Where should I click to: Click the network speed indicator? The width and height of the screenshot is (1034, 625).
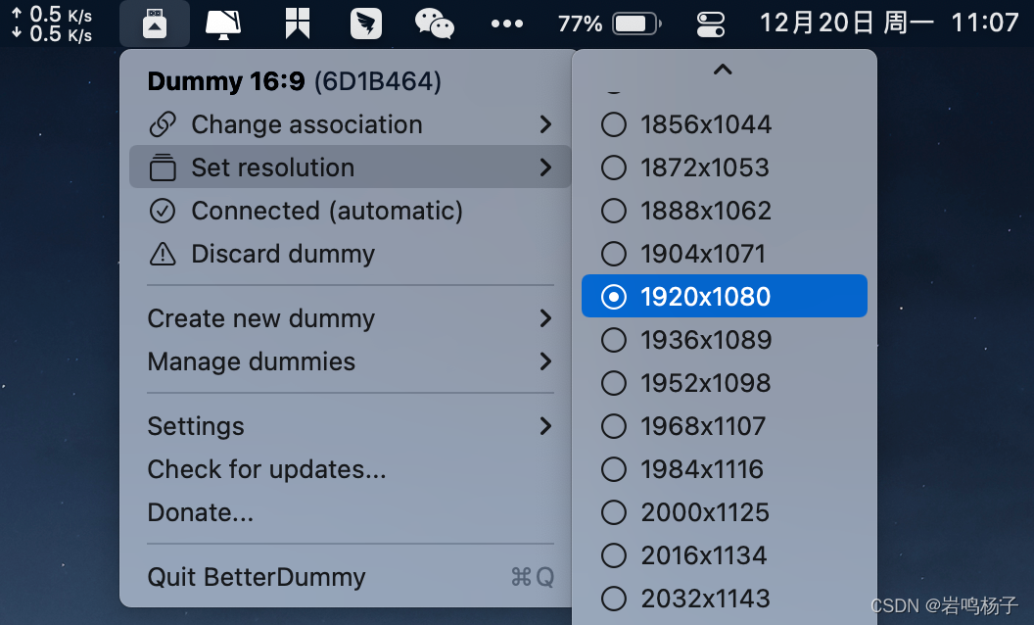(52, 24)
